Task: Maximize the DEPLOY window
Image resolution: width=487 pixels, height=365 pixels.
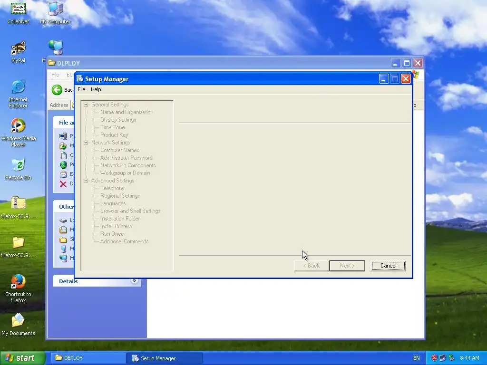Action: click(x=407, y=63)
